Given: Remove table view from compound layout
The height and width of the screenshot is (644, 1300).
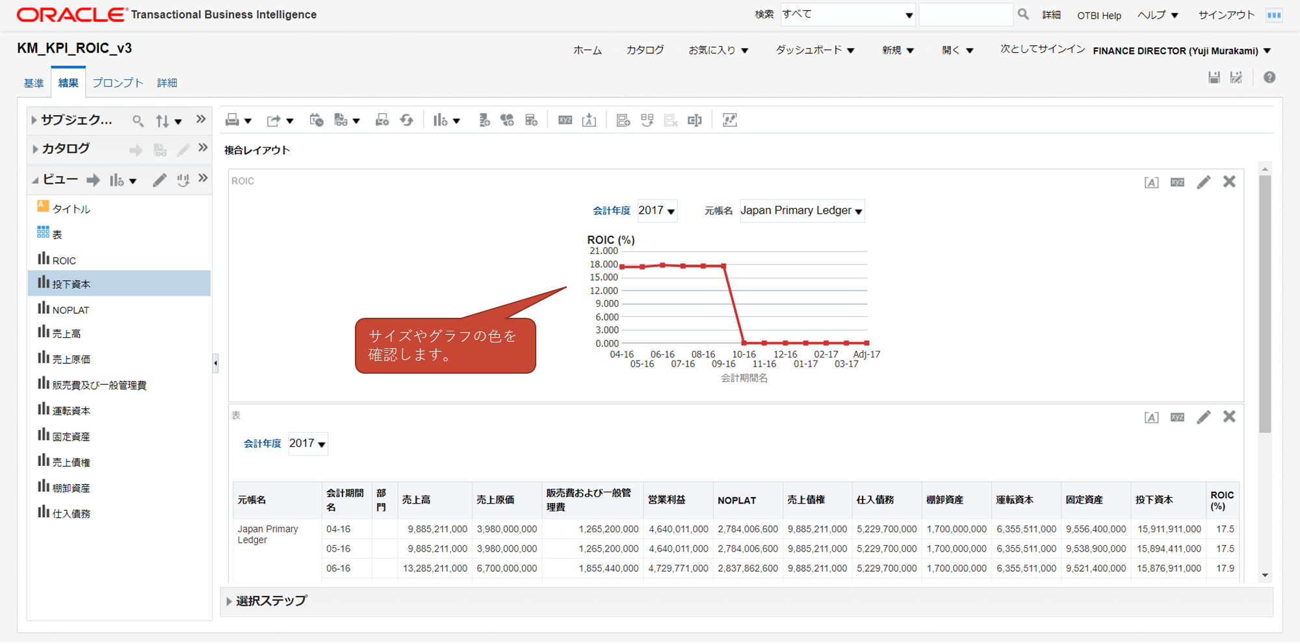Looking at the screenshot, I should [x=1229, y=417].
